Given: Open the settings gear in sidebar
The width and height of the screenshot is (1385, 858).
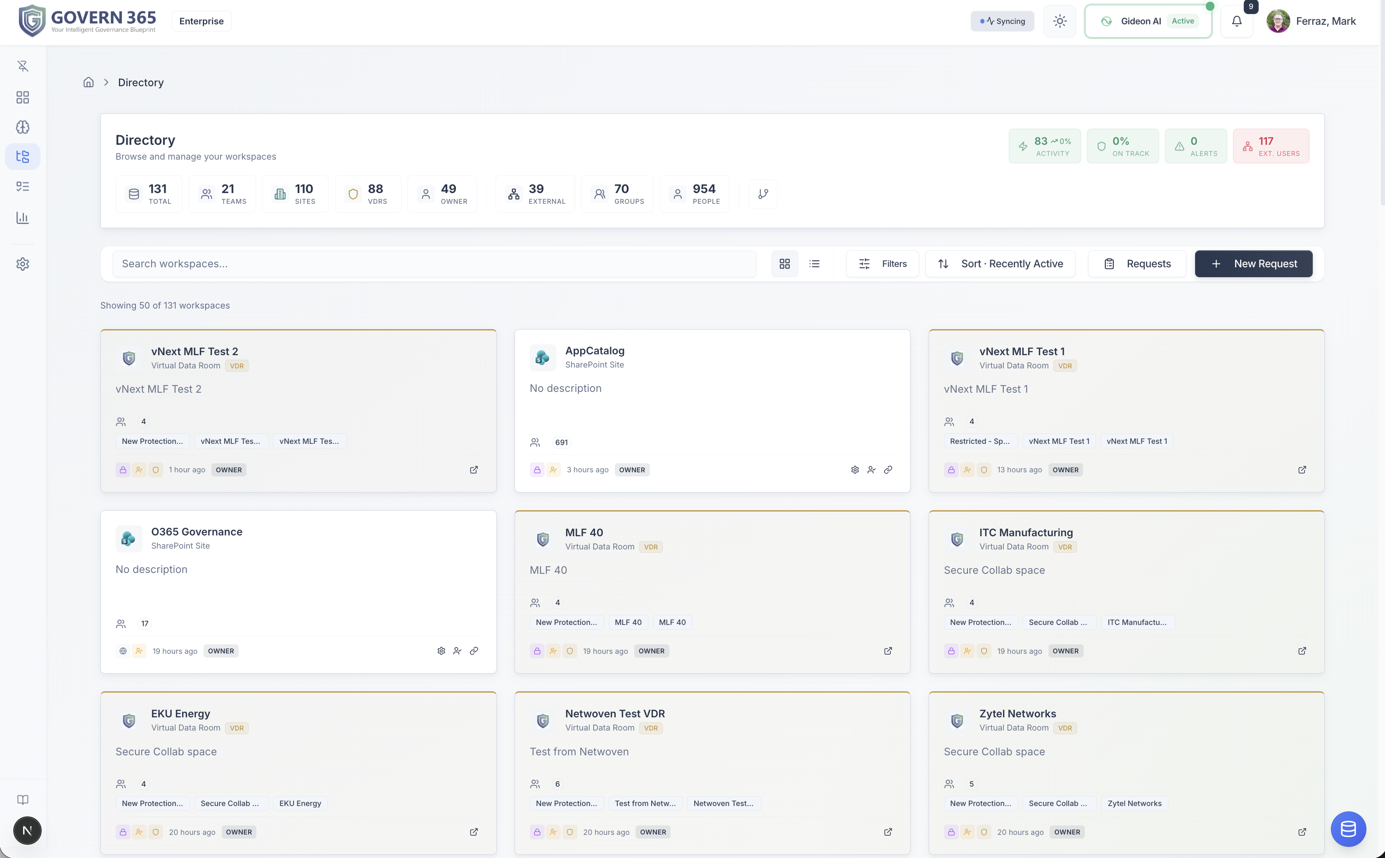Looking at the screenshot, I should [x=23, y=264].
